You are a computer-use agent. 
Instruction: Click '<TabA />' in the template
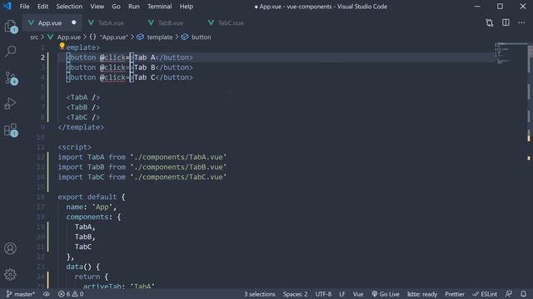[x=83, y=97]
